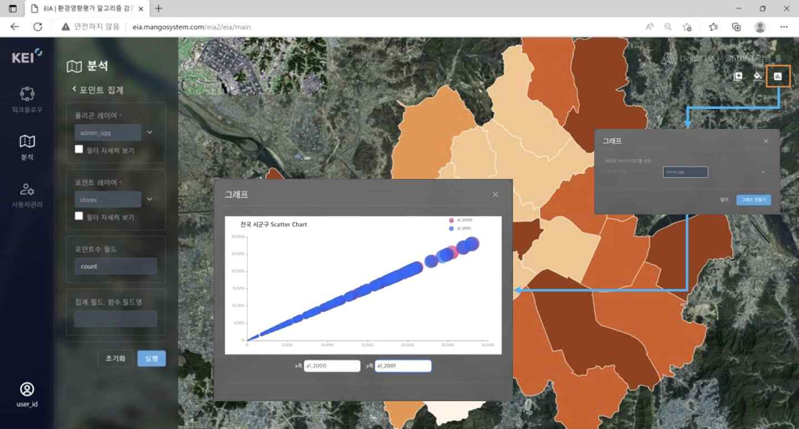Click the zoom out magnifier icon
This screenshot has height=429, width=799.
(x=668, y=27)
